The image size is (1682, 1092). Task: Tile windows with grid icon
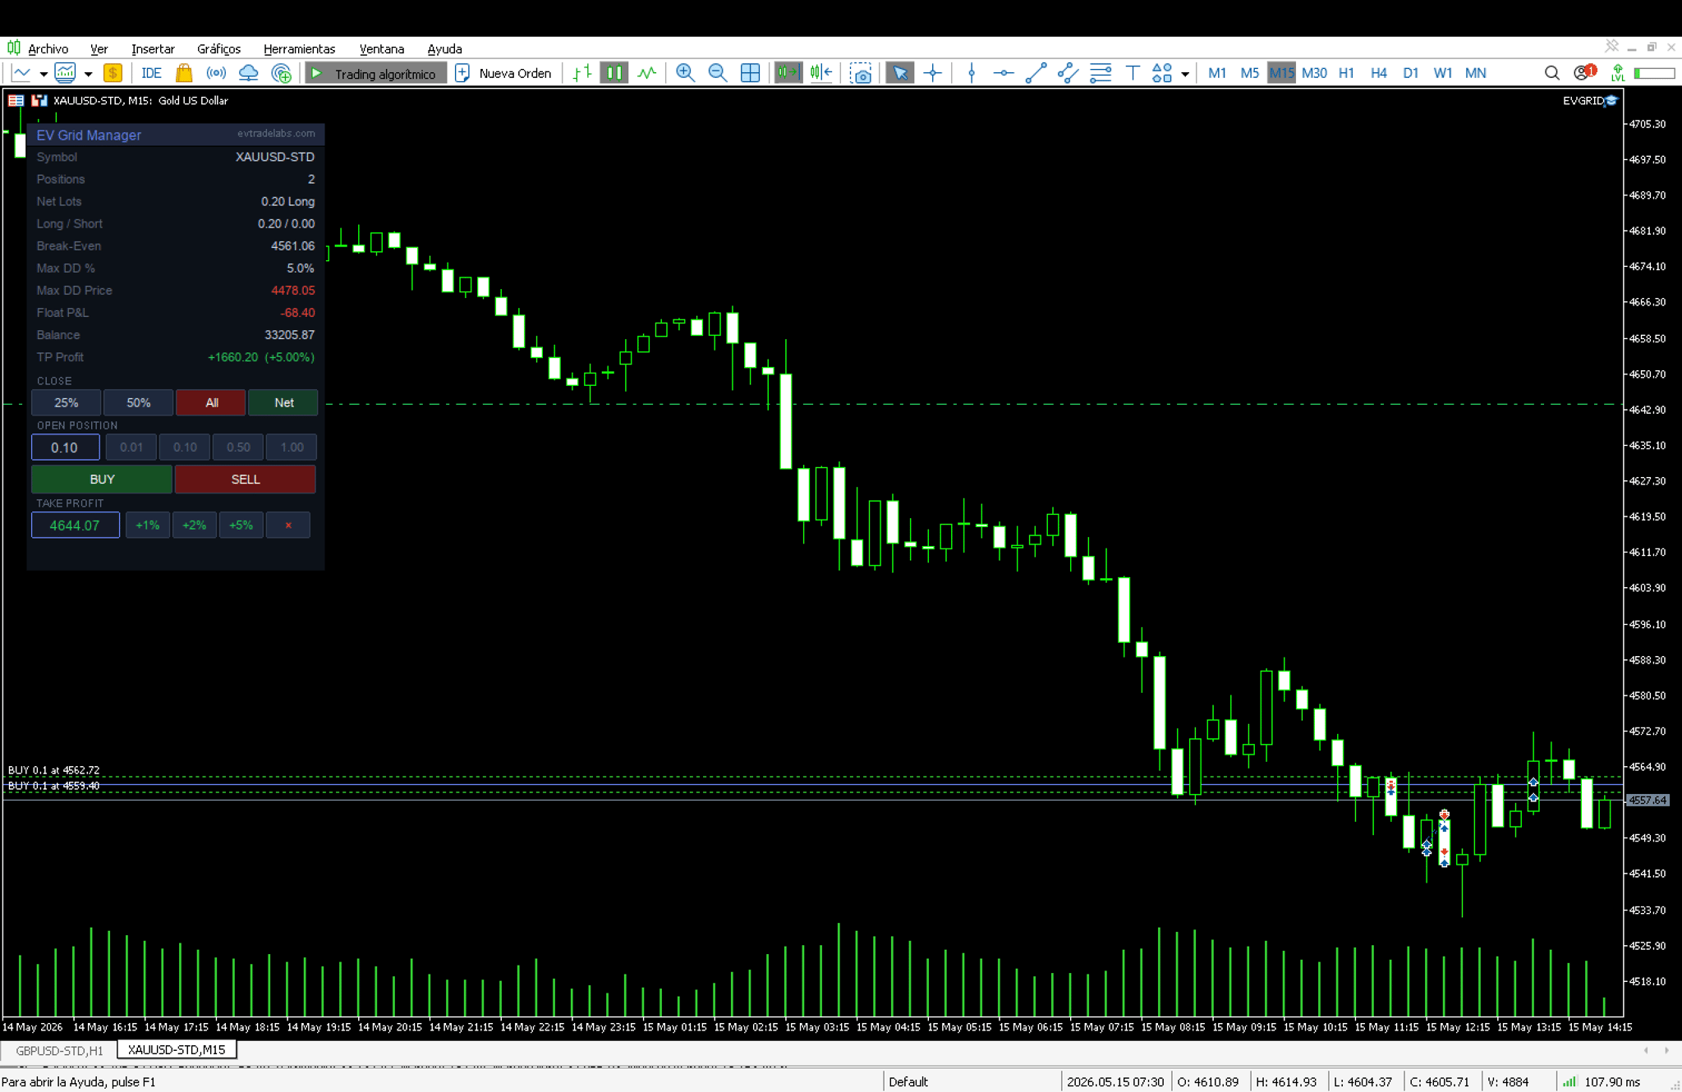tap(750, 73)
